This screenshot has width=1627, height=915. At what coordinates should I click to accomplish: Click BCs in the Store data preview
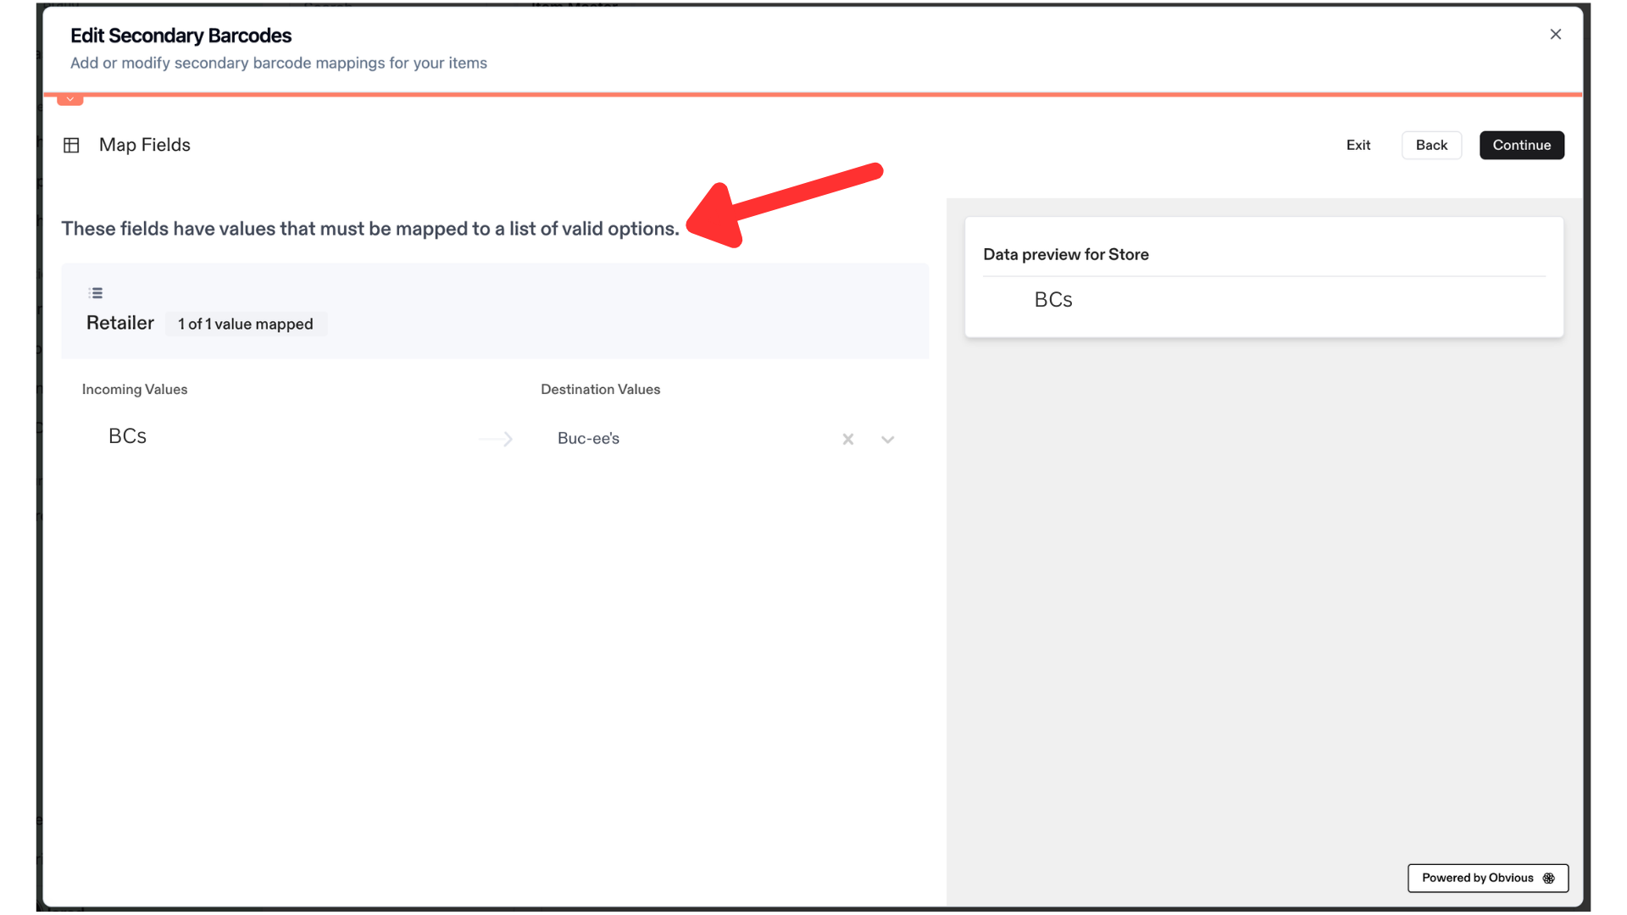(1053, 300)
